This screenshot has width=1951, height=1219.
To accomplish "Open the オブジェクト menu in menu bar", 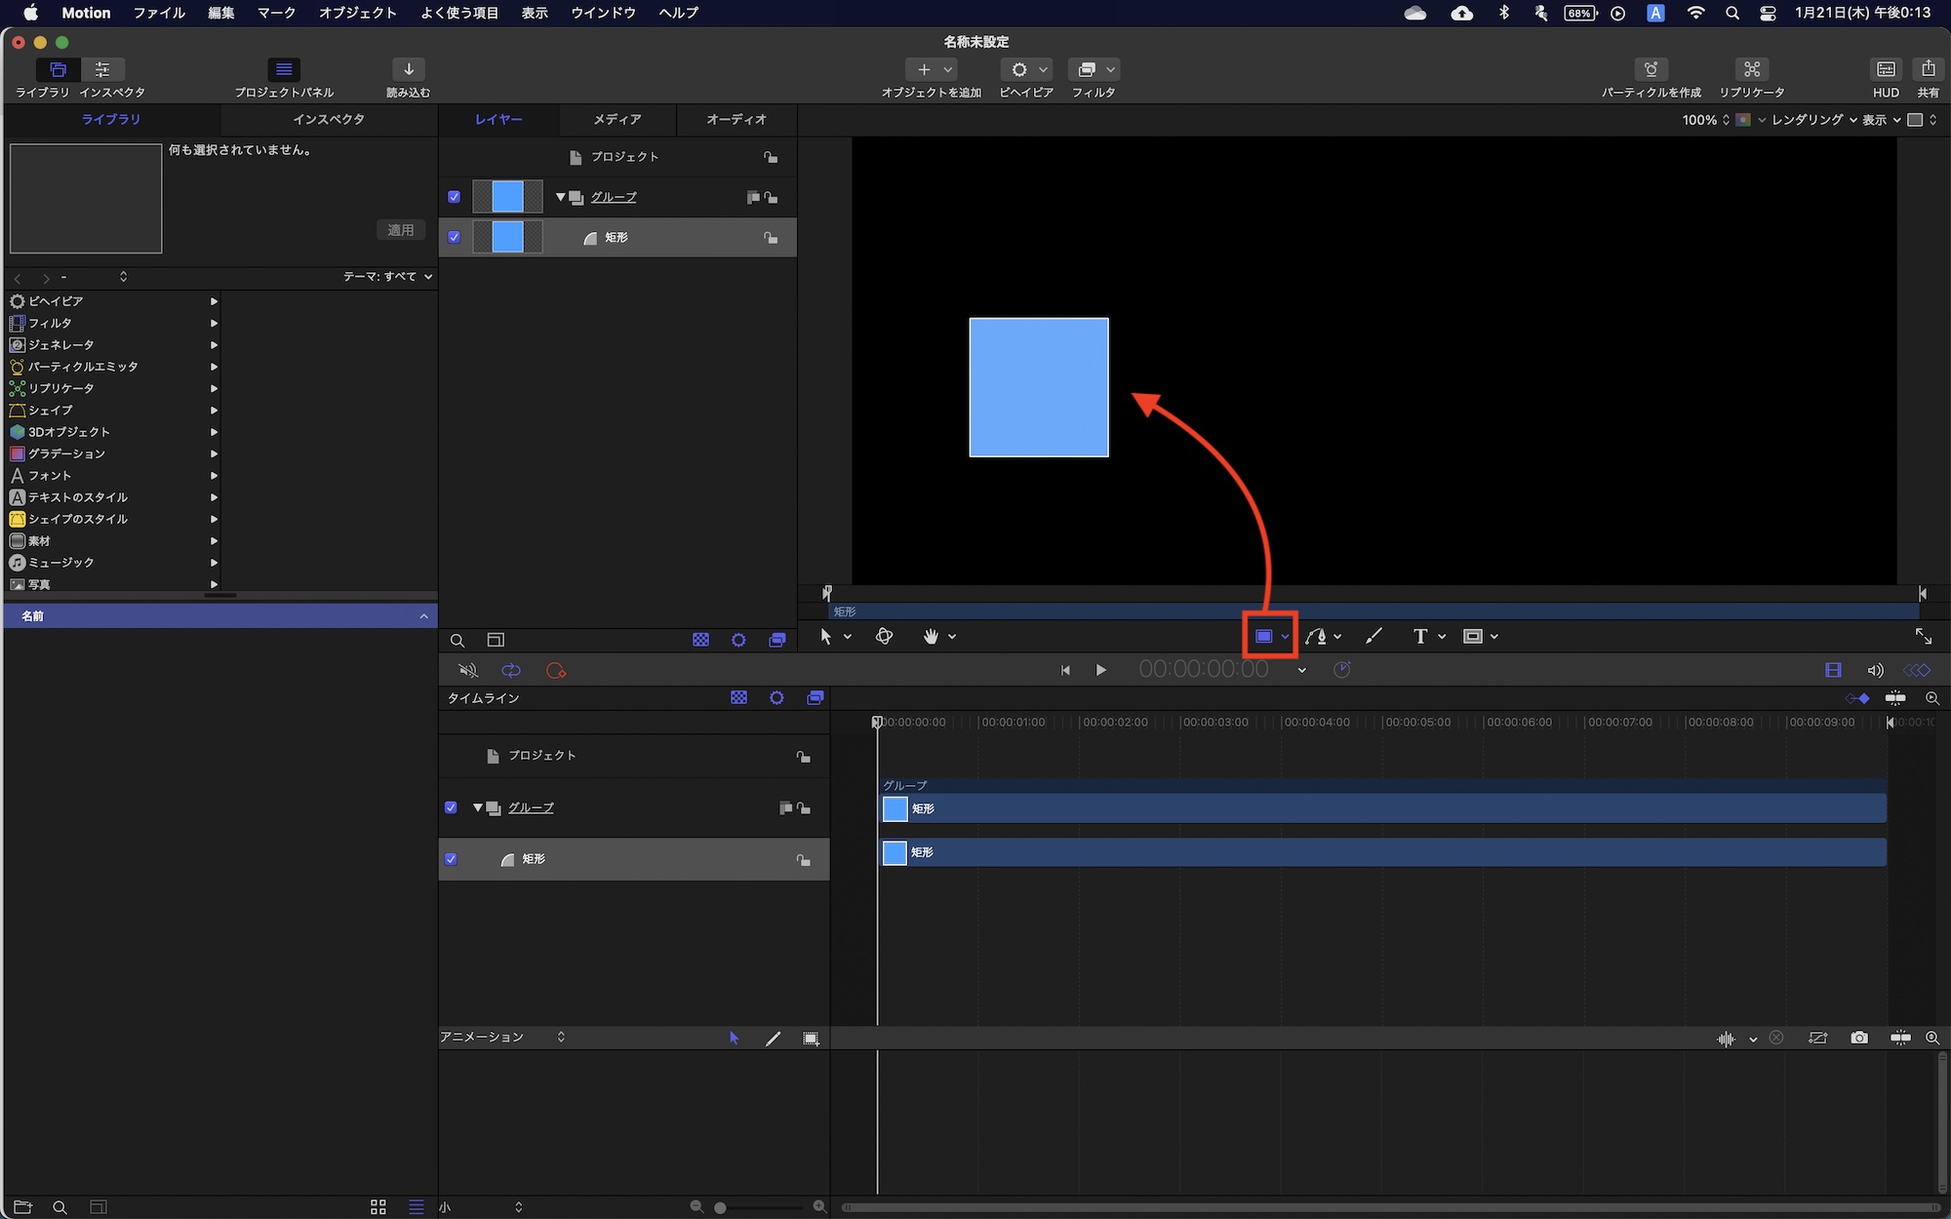I will [357, 13].
